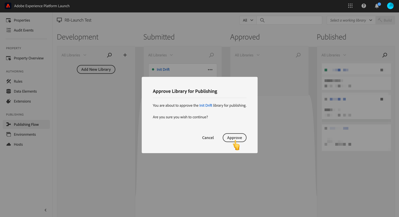Open the All filter dropdown beside search
The width and height of the screenshot is (399, 217).
point(248,20)
